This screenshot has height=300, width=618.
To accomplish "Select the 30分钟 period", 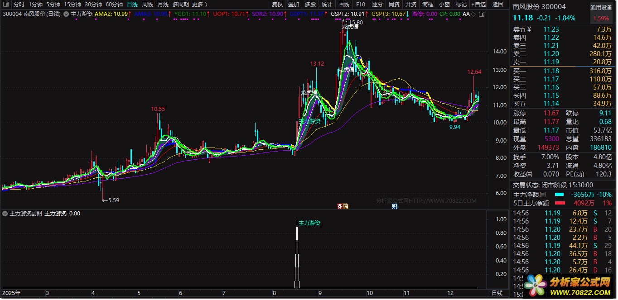I will click(93, 5).
